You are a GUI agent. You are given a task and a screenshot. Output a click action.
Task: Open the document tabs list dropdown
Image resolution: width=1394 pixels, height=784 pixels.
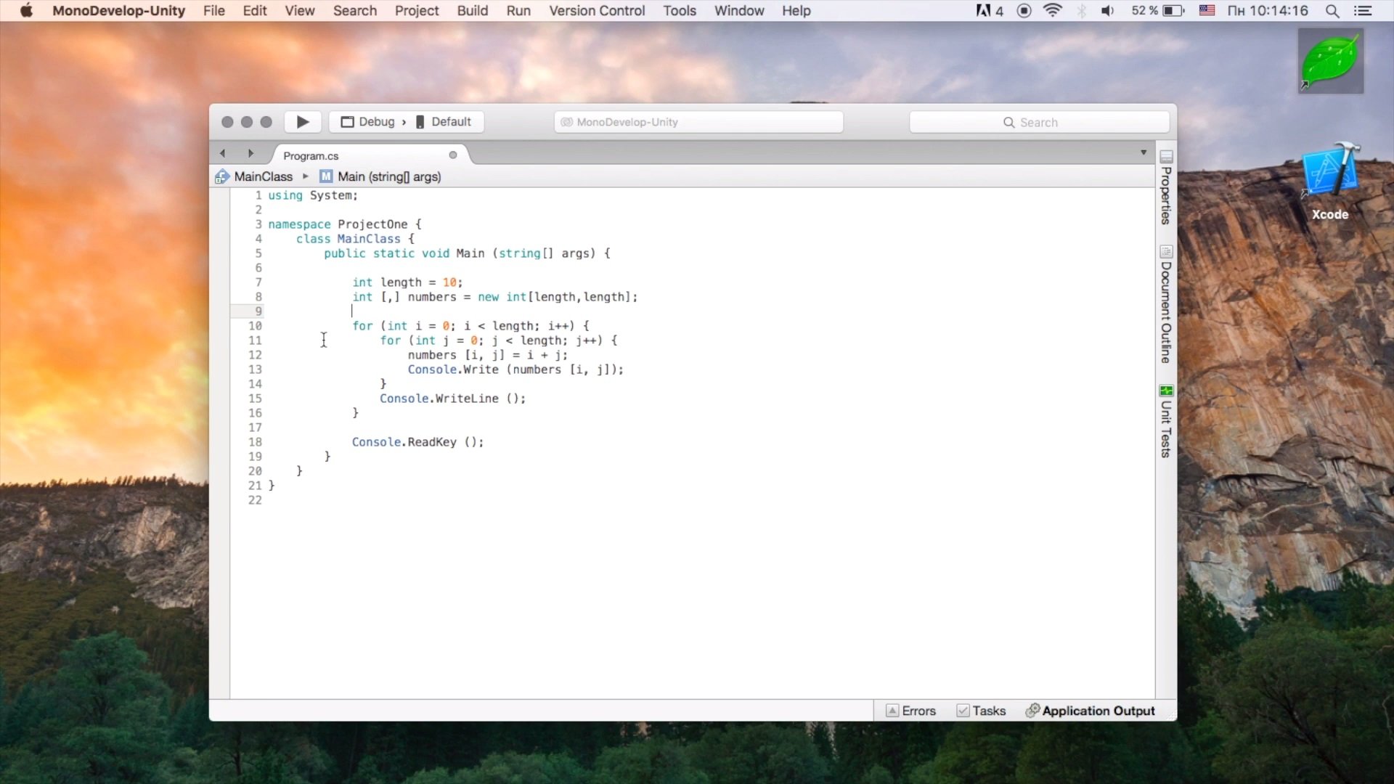pos(1144,152)
